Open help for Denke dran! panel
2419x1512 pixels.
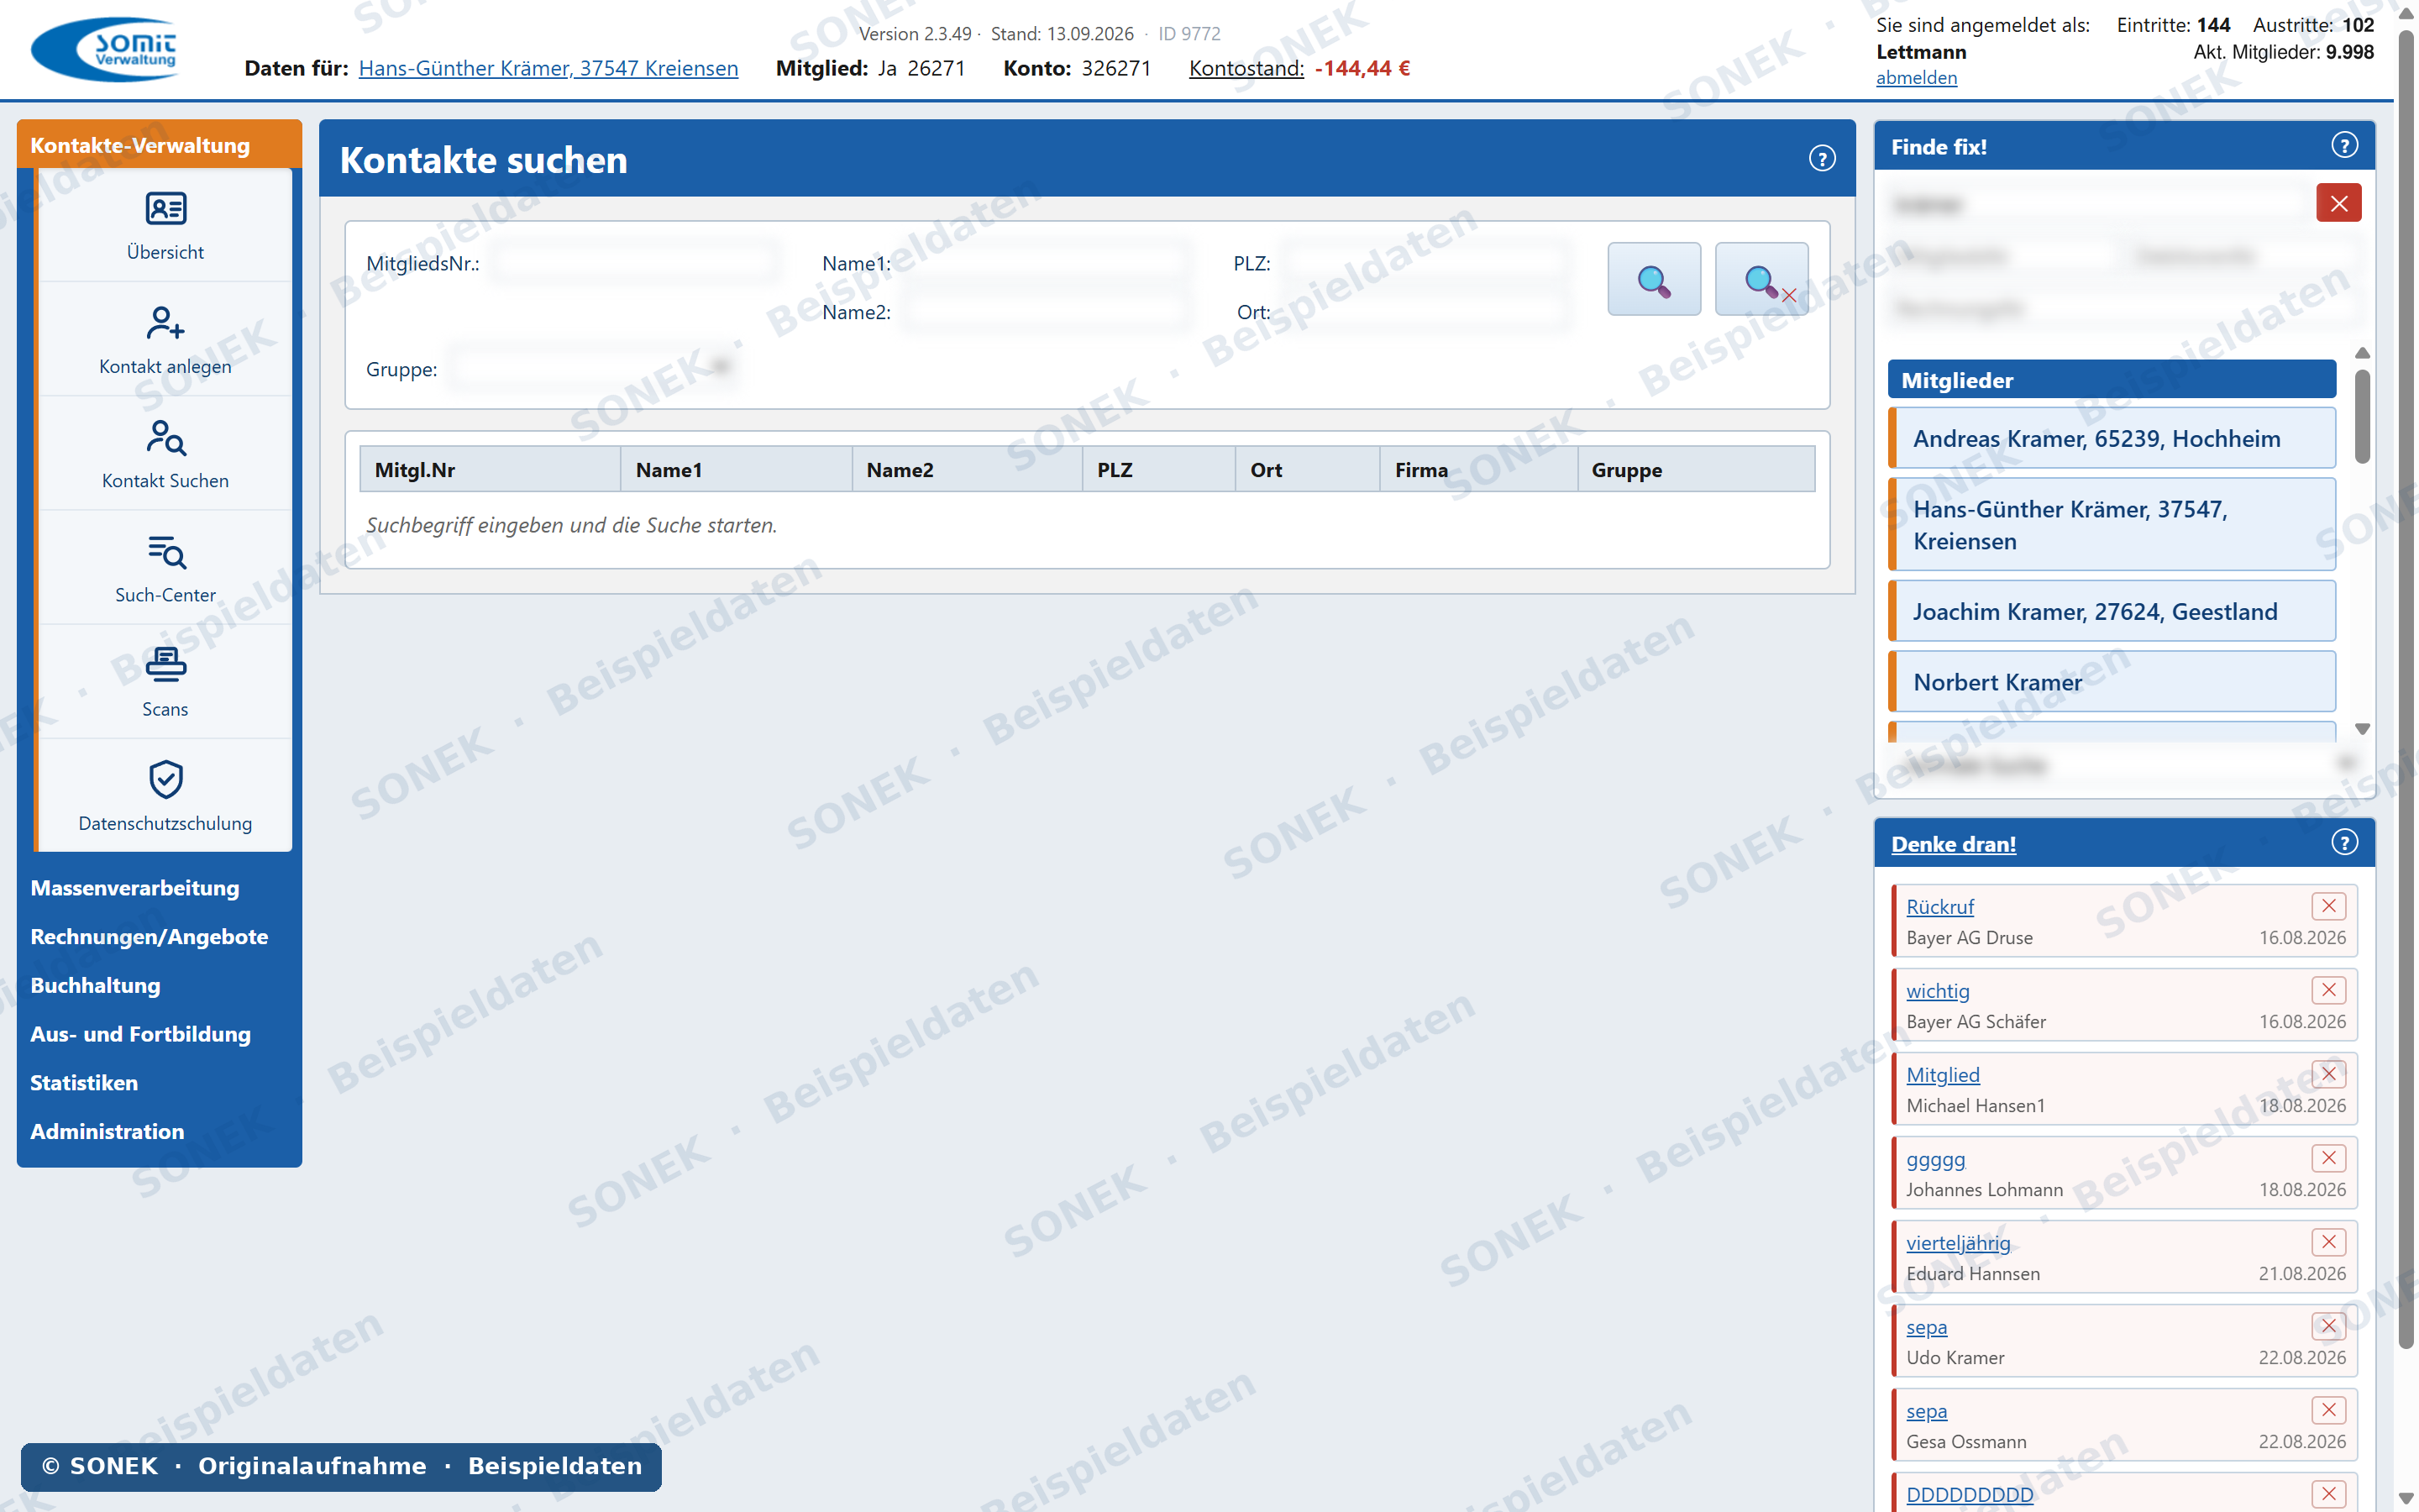[2344, 843]
